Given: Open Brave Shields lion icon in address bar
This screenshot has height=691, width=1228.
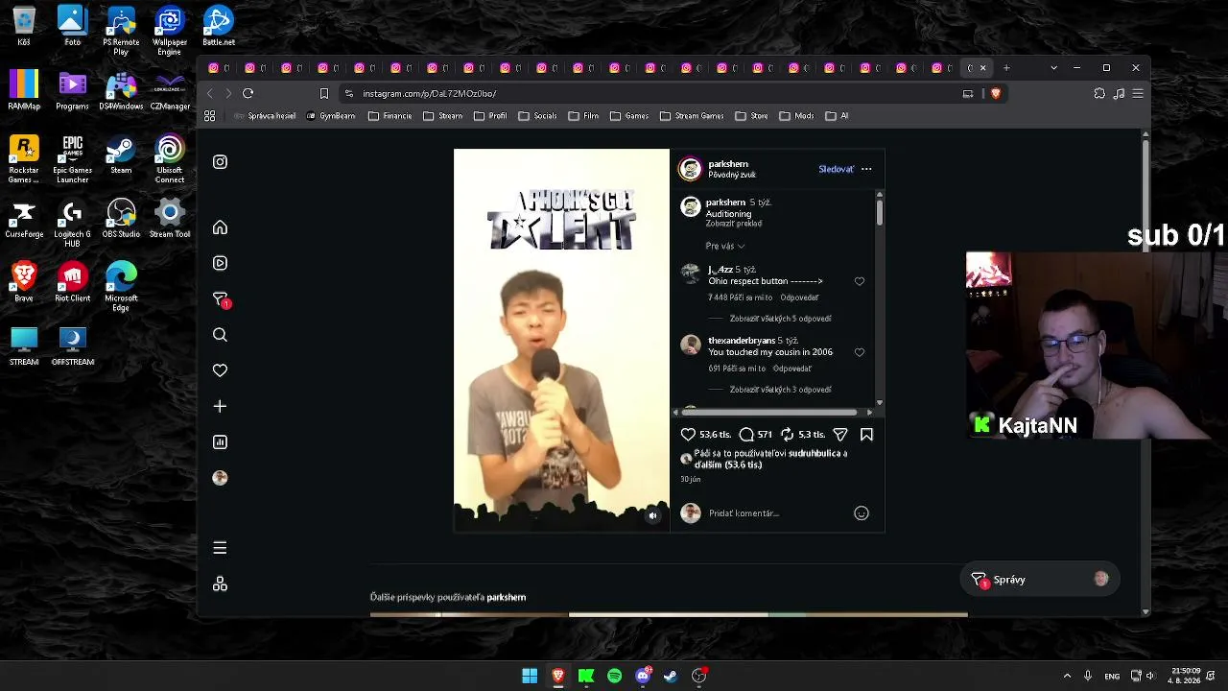Looking at the screenshot, I should coord(996,93).
